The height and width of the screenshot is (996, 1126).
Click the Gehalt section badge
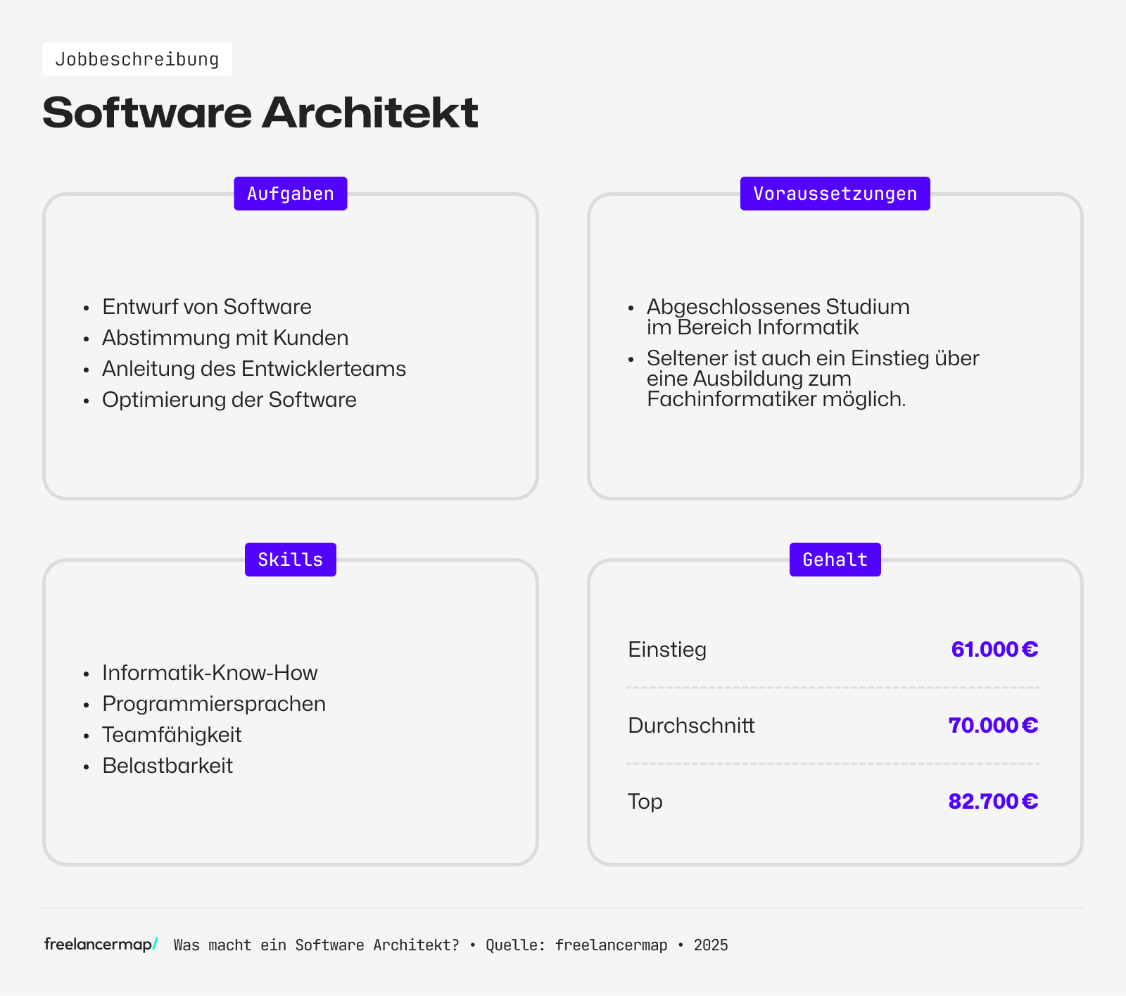[x=835, y=560]
